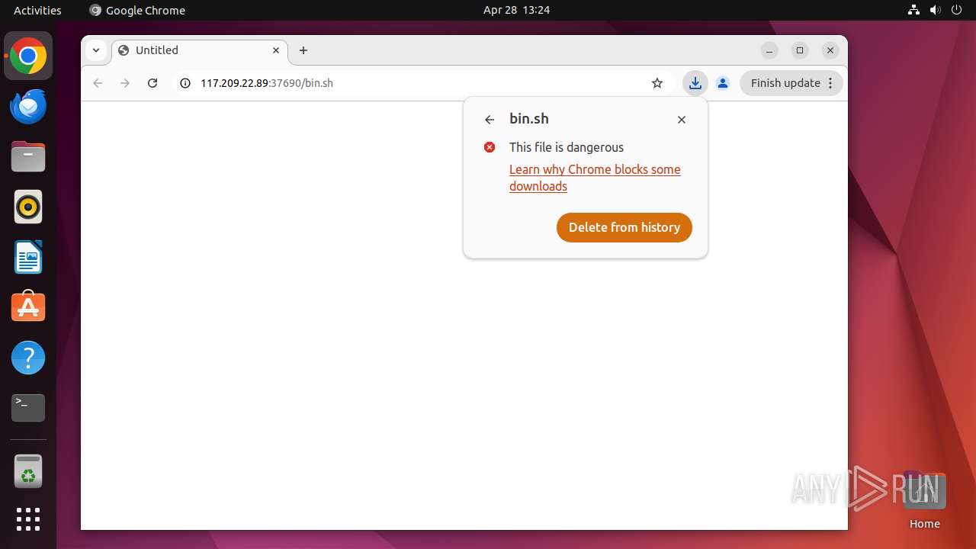Open the Home folder on desktop

coord(924,501)
